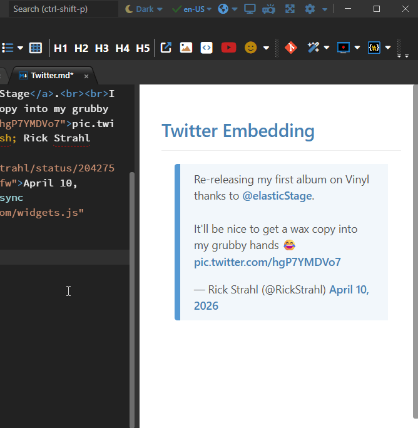
Task: Insert a hyperlink with external link icon
Action: (x=166, y=48)
